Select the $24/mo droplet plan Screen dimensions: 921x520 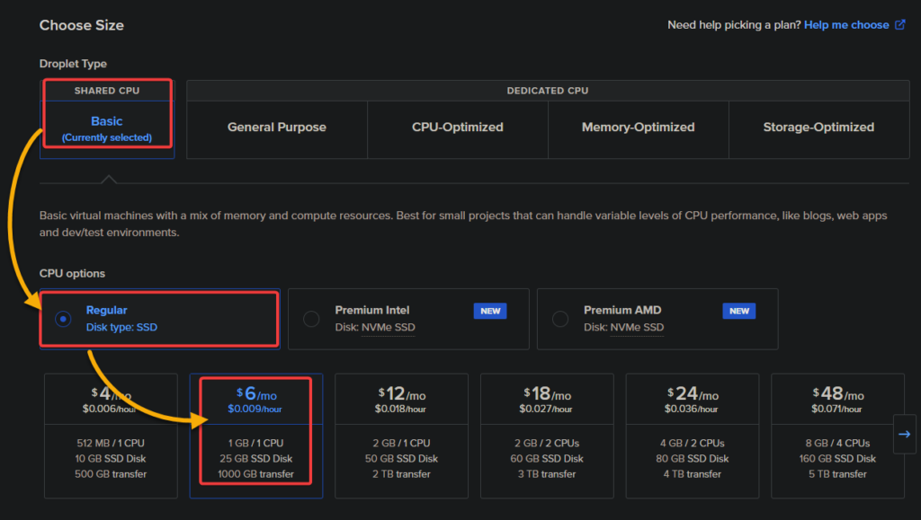point(692,436)
